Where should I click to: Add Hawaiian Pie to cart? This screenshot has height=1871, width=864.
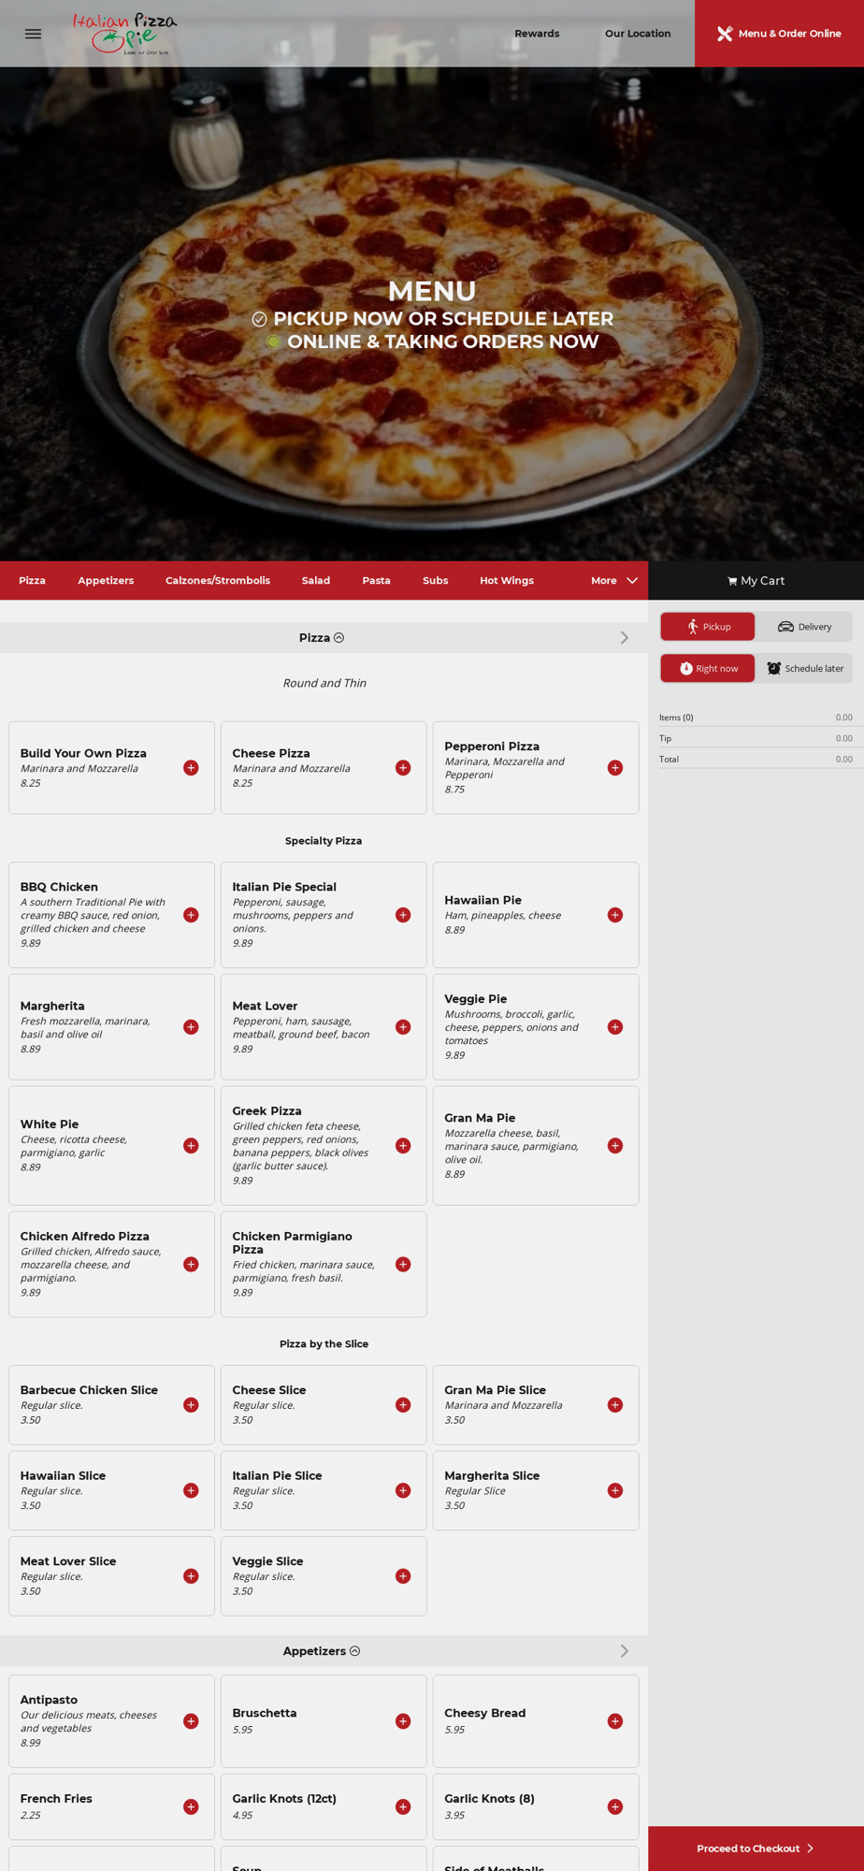click(615, 915)
